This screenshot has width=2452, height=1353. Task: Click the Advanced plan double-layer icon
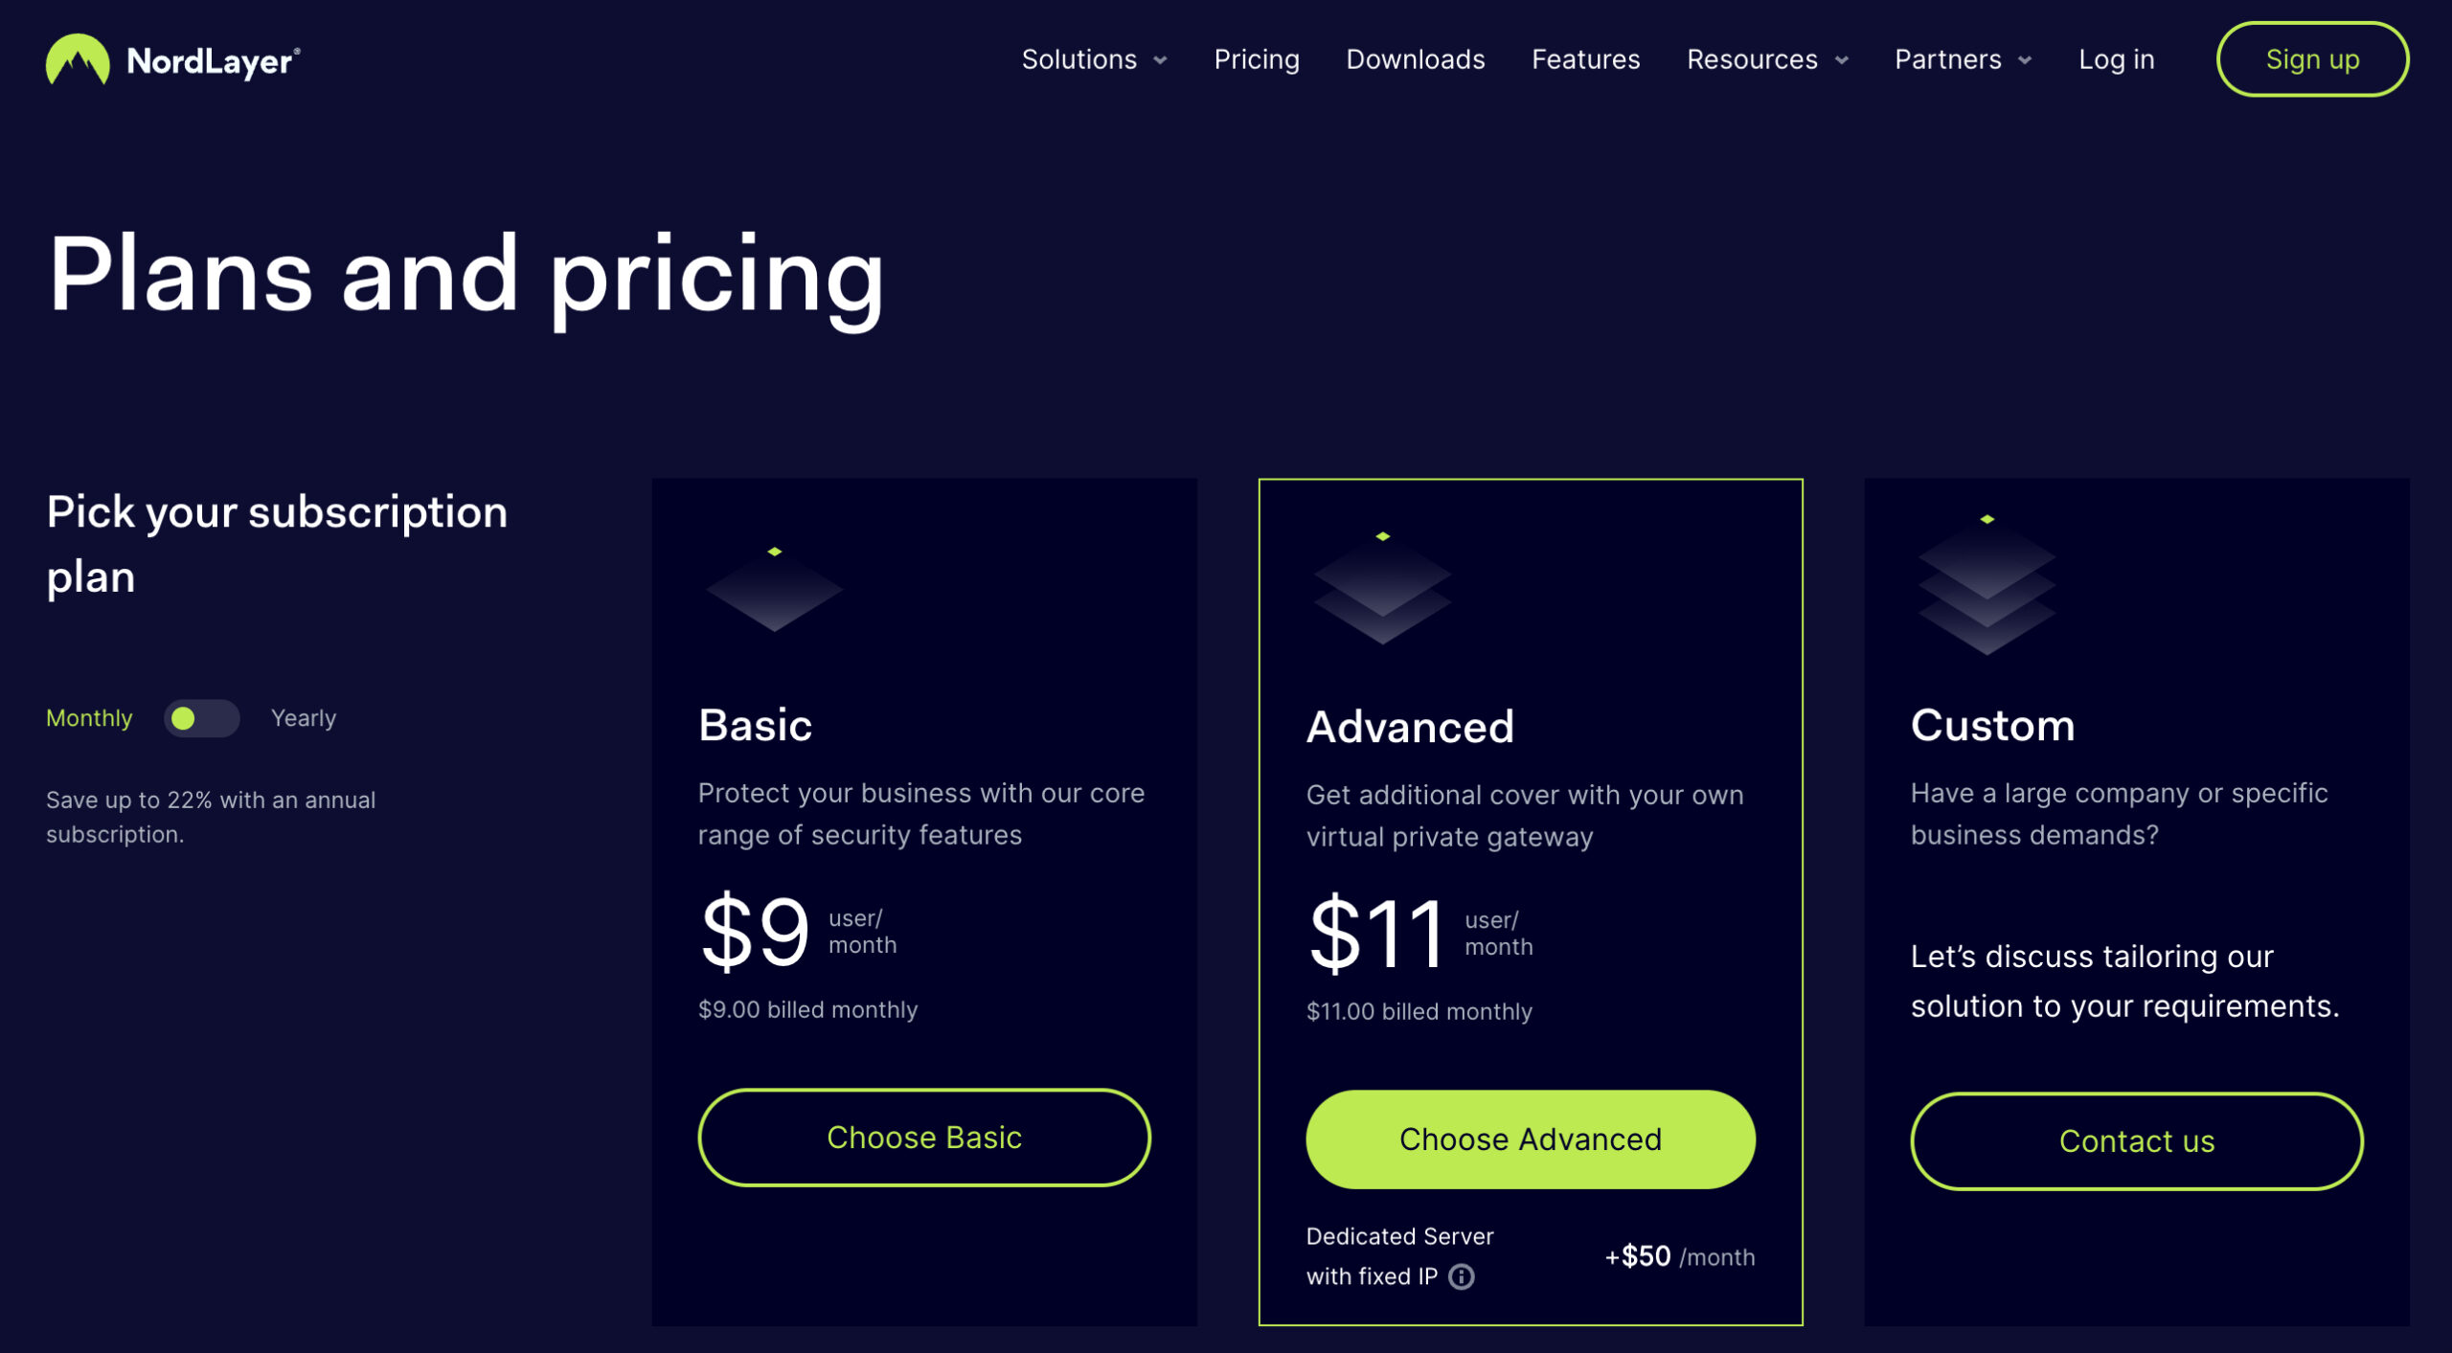pos(1382,589)
